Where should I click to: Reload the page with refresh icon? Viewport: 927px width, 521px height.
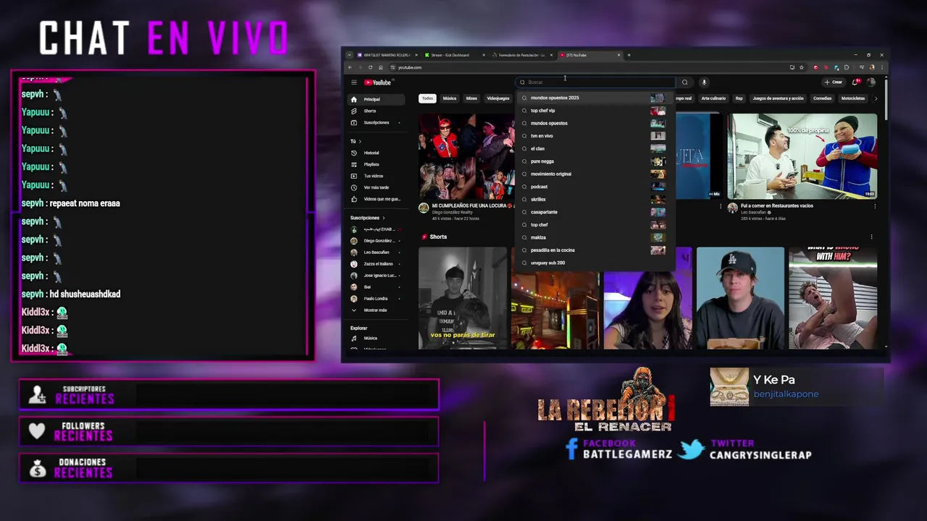point(370,67)
